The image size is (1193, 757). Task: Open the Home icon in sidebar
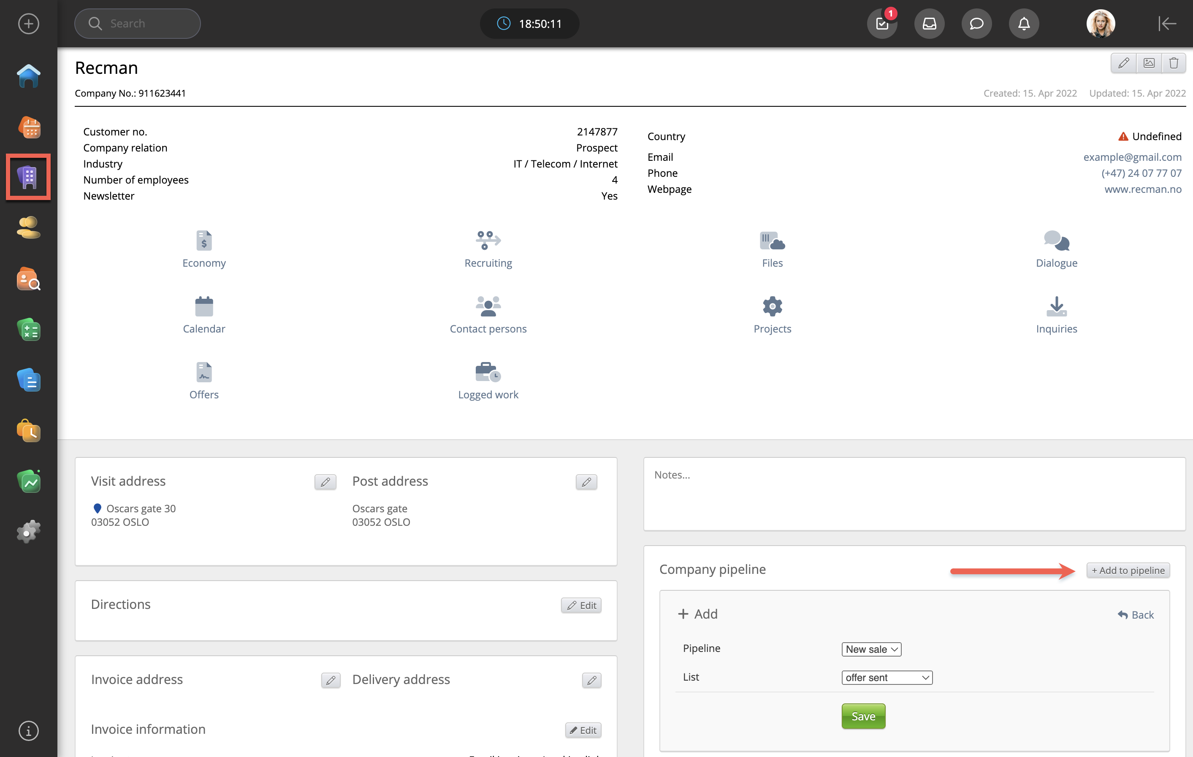point(28,76)
